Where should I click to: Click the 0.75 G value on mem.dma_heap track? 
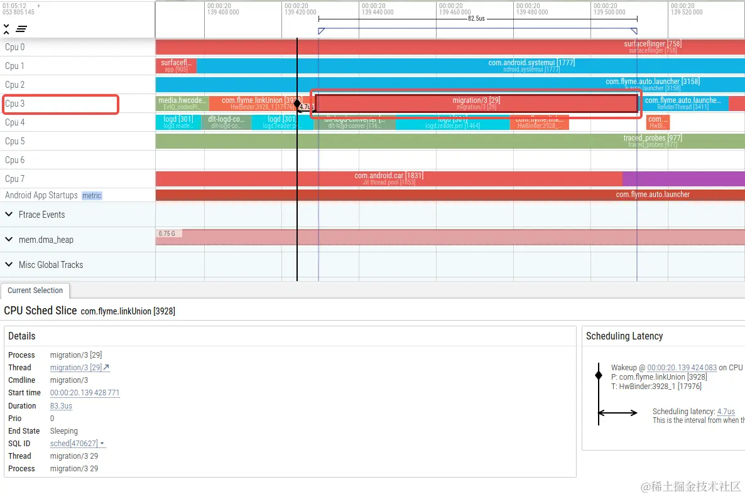(166, 233)
